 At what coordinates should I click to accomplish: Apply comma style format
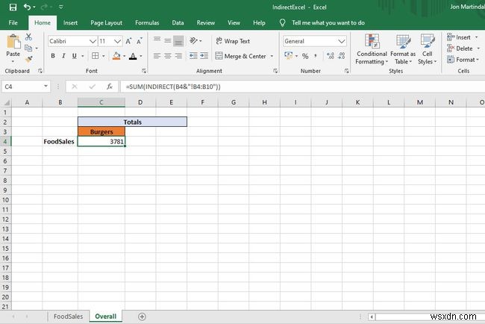point(316,56)
